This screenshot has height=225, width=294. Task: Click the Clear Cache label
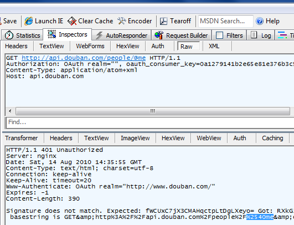pyautogui.click(x=95, y=21)
